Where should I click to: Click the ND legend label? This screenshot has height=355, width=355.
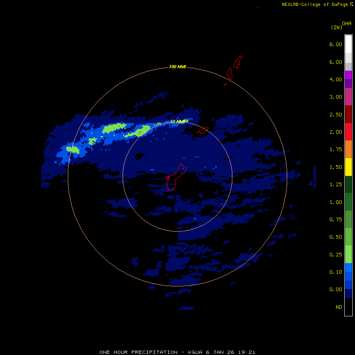339,307
